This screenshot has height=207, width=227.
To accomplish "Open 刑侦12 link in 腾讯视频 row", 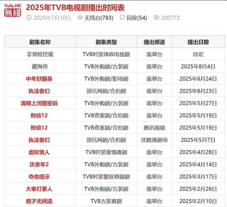I will [39, 128].
